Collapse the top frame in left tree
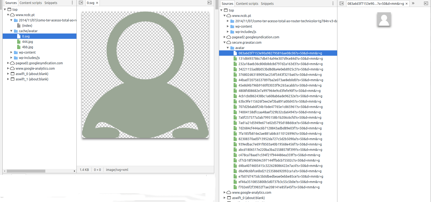Viewport: 431px width, 202px height. click(x=5, y=9)
